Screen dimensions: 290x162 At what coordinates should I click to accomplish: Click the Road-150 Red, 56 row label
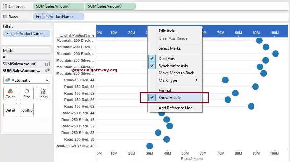79,100
